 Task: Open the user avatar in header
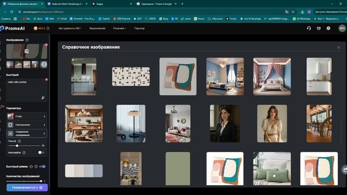[342, 28]
